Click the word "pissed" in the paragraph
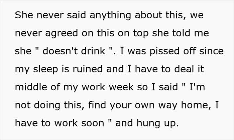The height and width of the screenshot is (140, 234). click(x=164, y=51)
